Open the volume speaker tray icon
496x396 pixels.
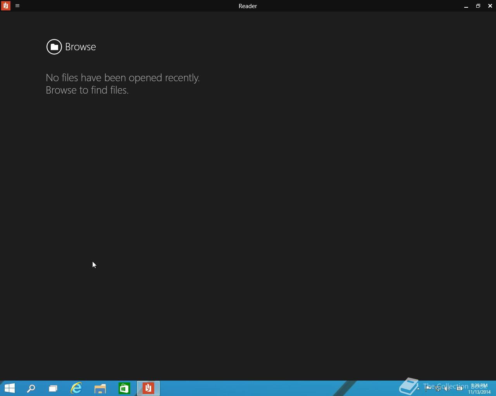click(x=448, y=389)
